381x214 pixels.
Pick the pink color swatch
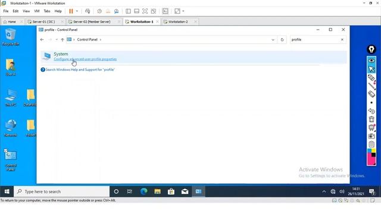pos(371,160)
